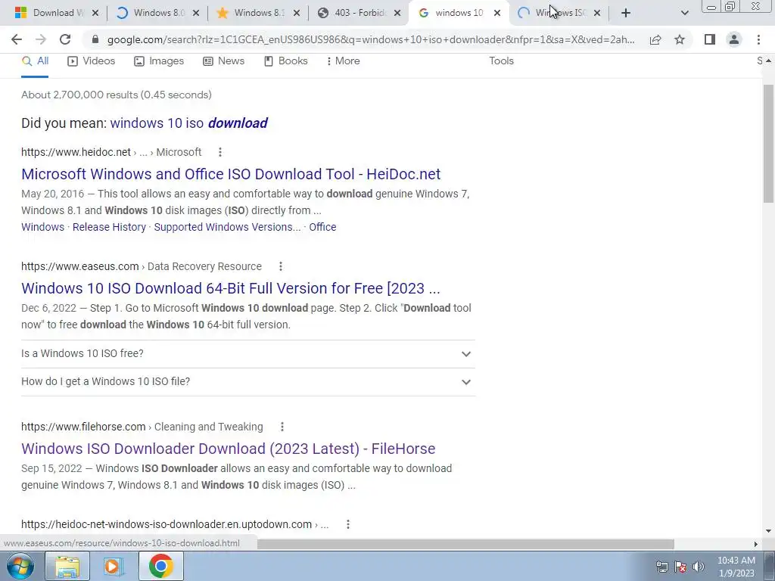Expand 'How do I get a Windows 10 ISO file?'
The width and height of the screenshot is (775, 581).
point(248,382)
